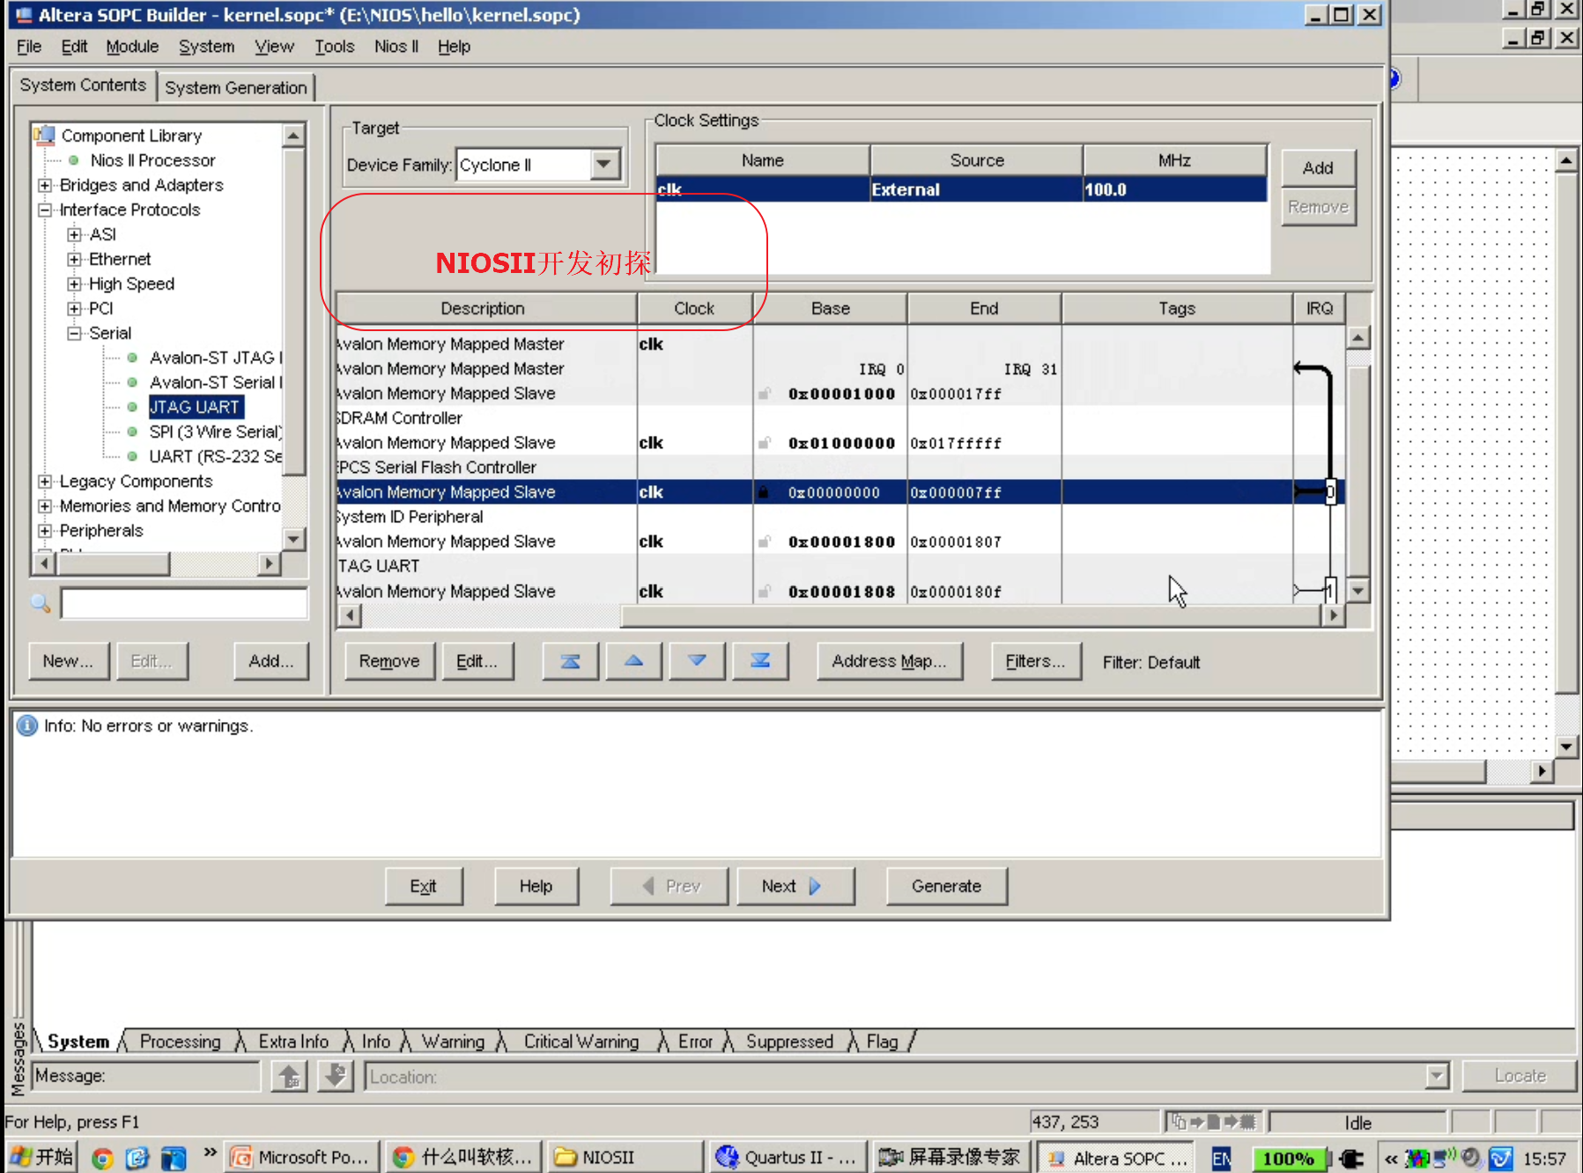The height and width of the screenshot is (1173, 1583).
Task: Select SPI (3 Wire Serial) component
Action: click(216, 432)
